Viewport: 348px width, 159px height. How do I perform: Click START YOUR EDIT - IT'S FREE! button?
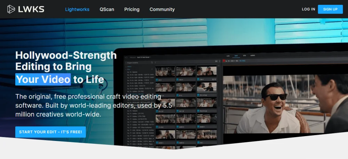50,132
